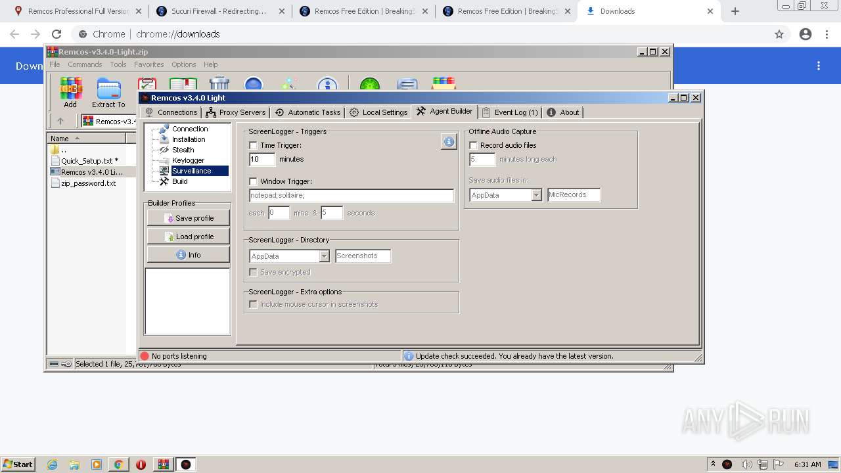Open Windows Explorer folder from taskbar
Viewport: 841px width, 473px height.
pos(74,464)
